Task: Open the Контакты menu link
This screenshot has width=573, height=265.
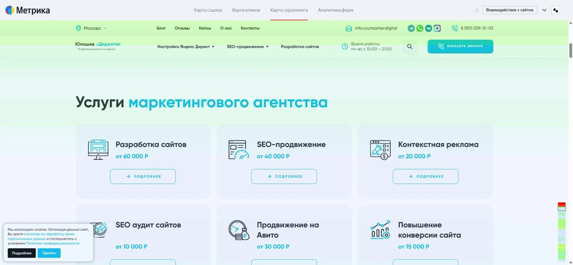Action: pyautogui.click(x=250, y=28)
